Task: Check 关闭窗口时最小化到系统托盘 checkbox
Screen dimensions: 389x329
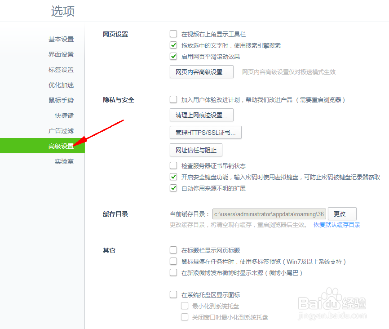Action: (x=185, y=317)
